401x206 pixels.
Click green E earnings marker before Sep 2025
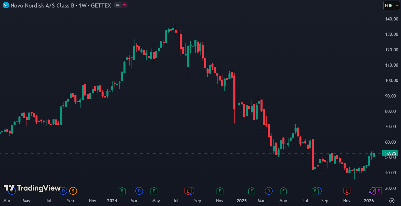[x=315, y=191]
